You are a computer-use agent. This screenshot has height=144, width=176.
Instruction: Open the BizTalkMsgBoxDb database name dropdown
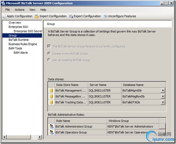pyautogui.click(x=163, y=96)
